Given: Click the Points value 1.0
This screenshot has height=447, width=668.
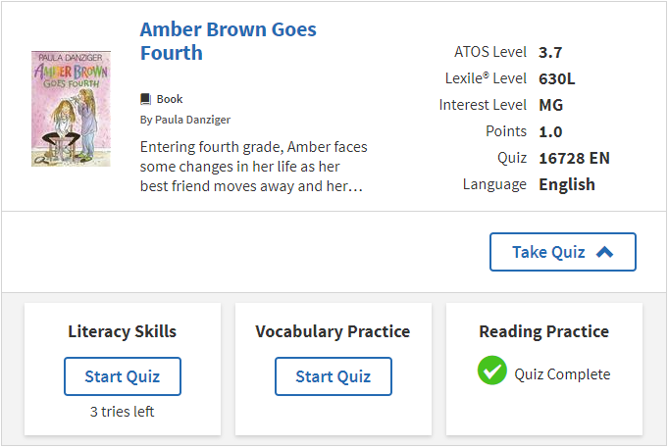Looking at the screenshot, I should (550, 131).
